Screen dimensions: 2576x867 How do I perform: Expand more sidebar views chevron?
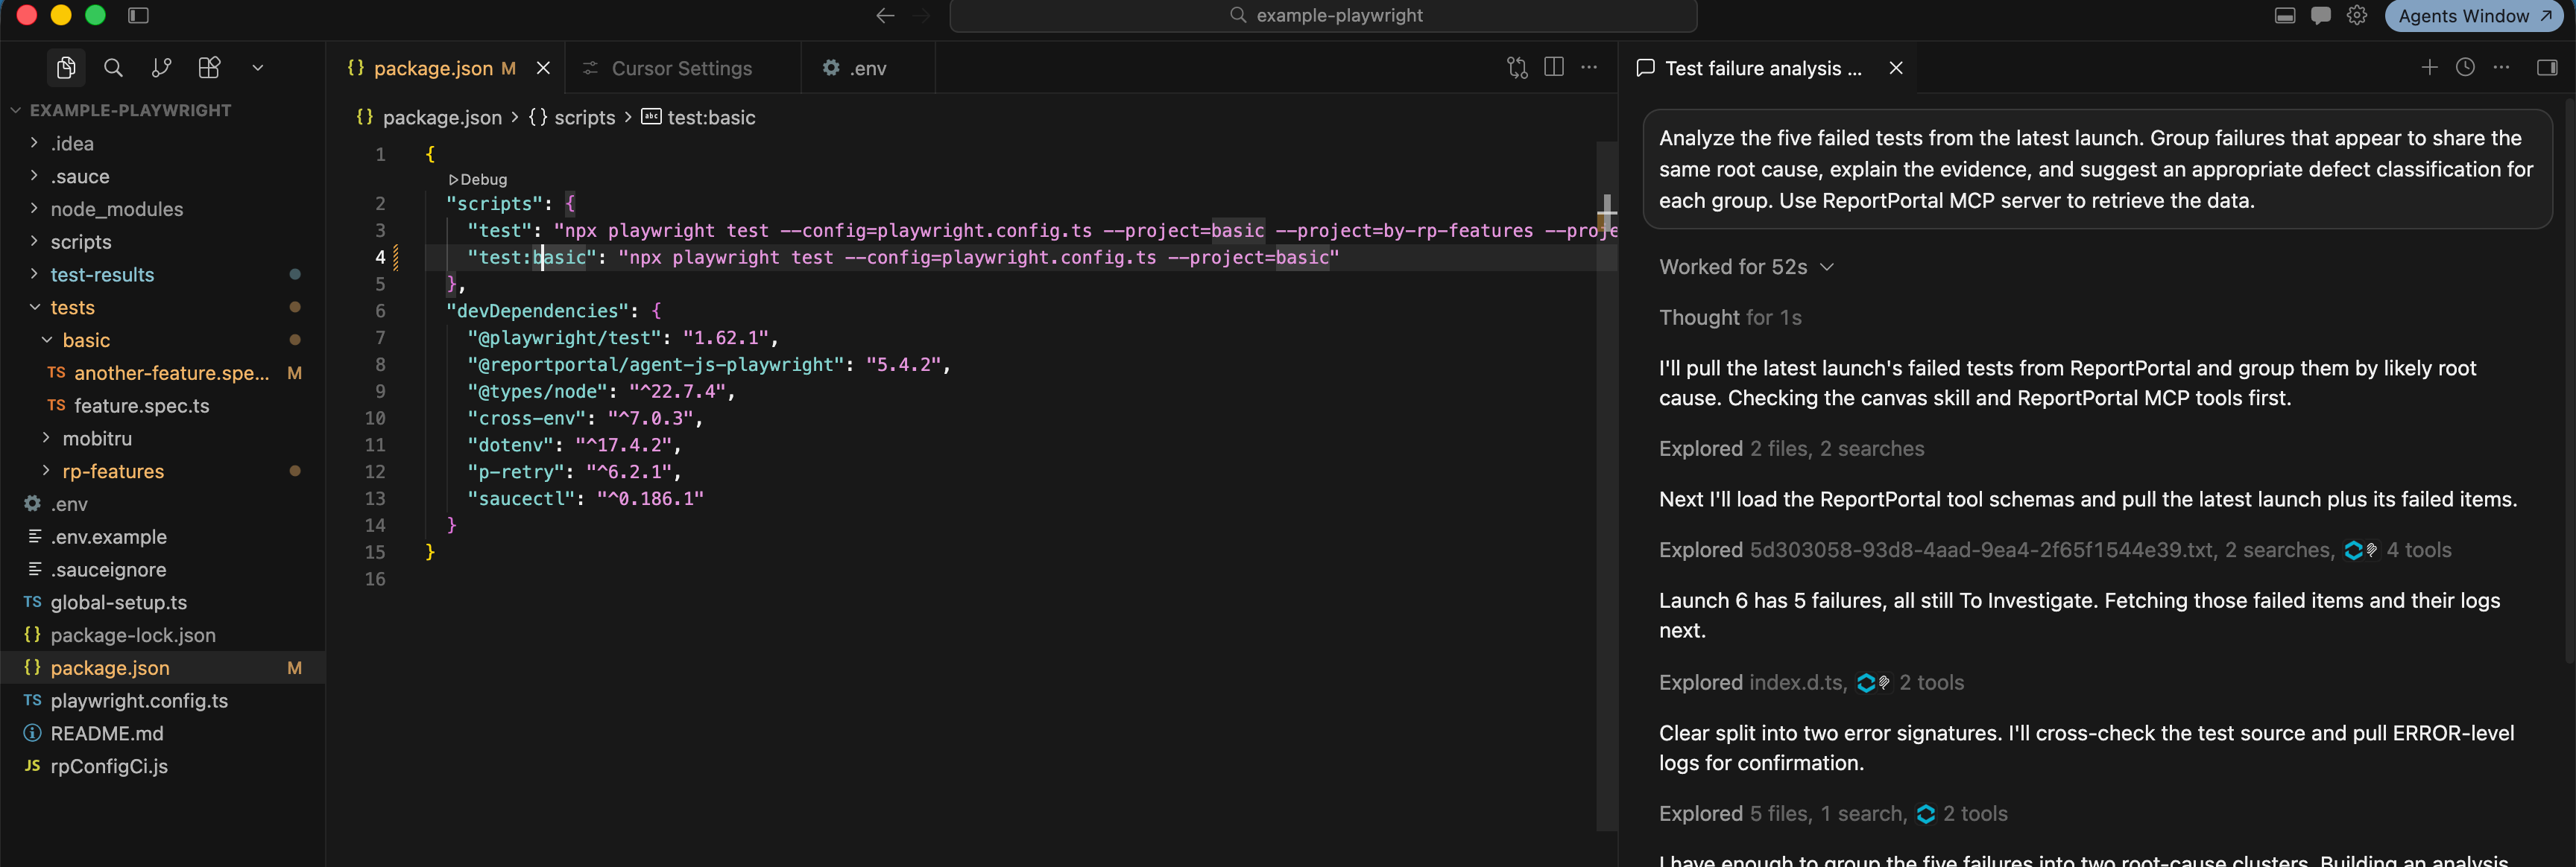pyautogui.click(x=258, y=68)
